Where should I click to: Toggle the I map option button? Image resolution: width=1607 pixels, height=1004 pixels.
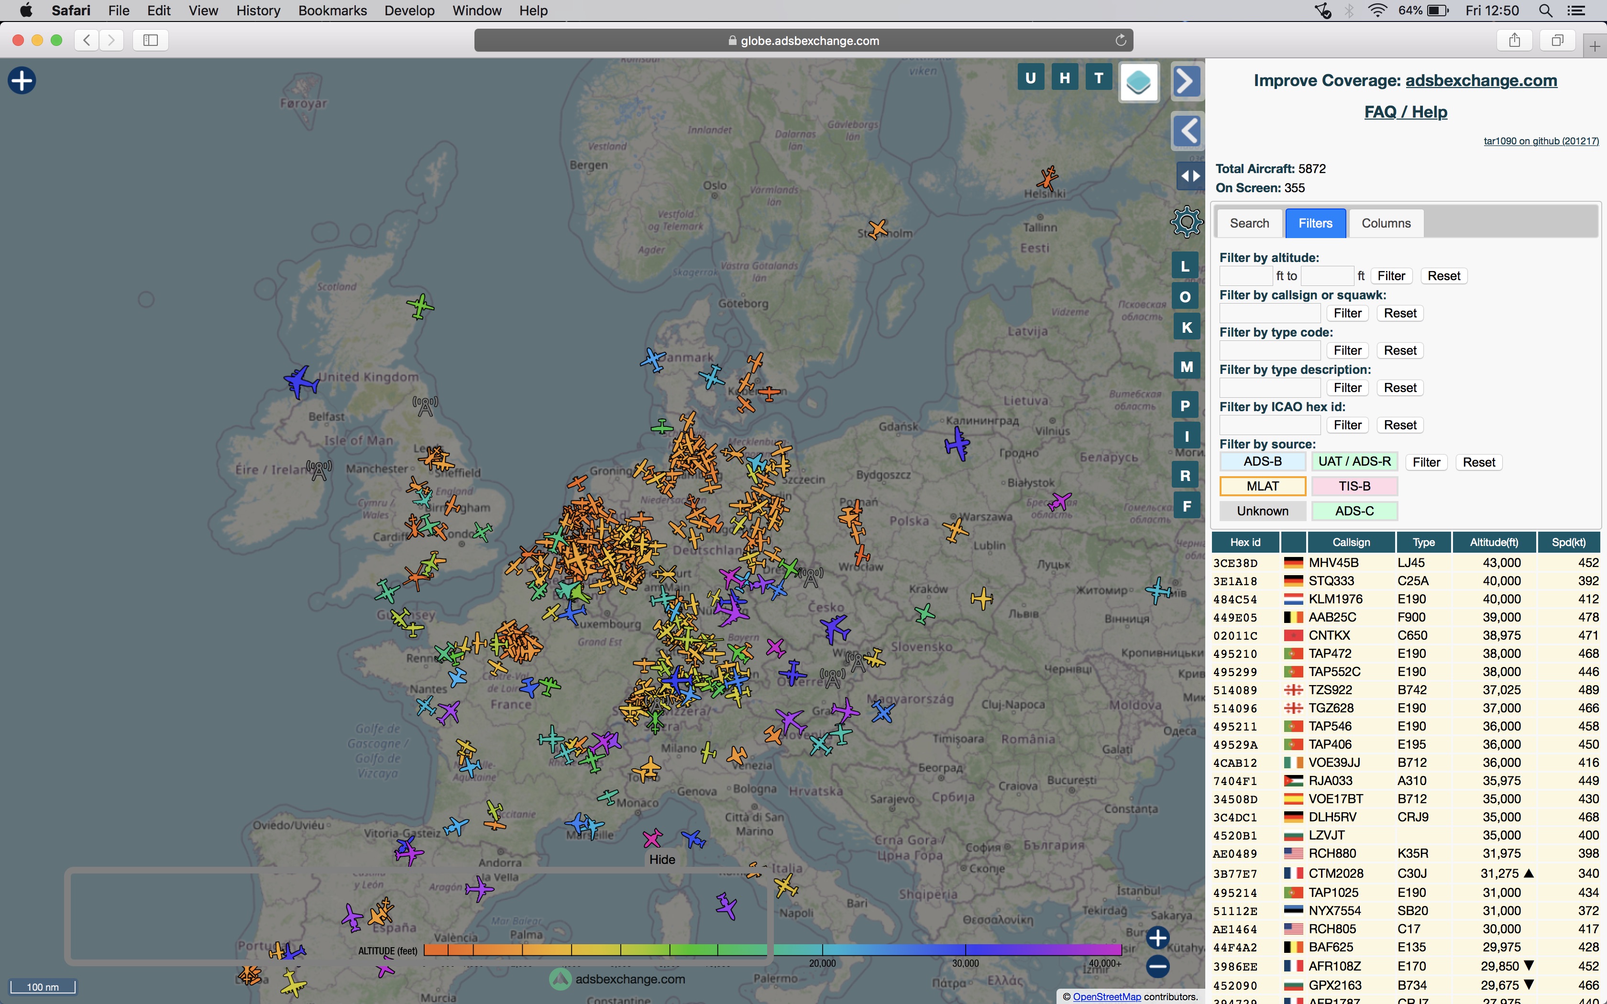click(x=1187, y=436)
